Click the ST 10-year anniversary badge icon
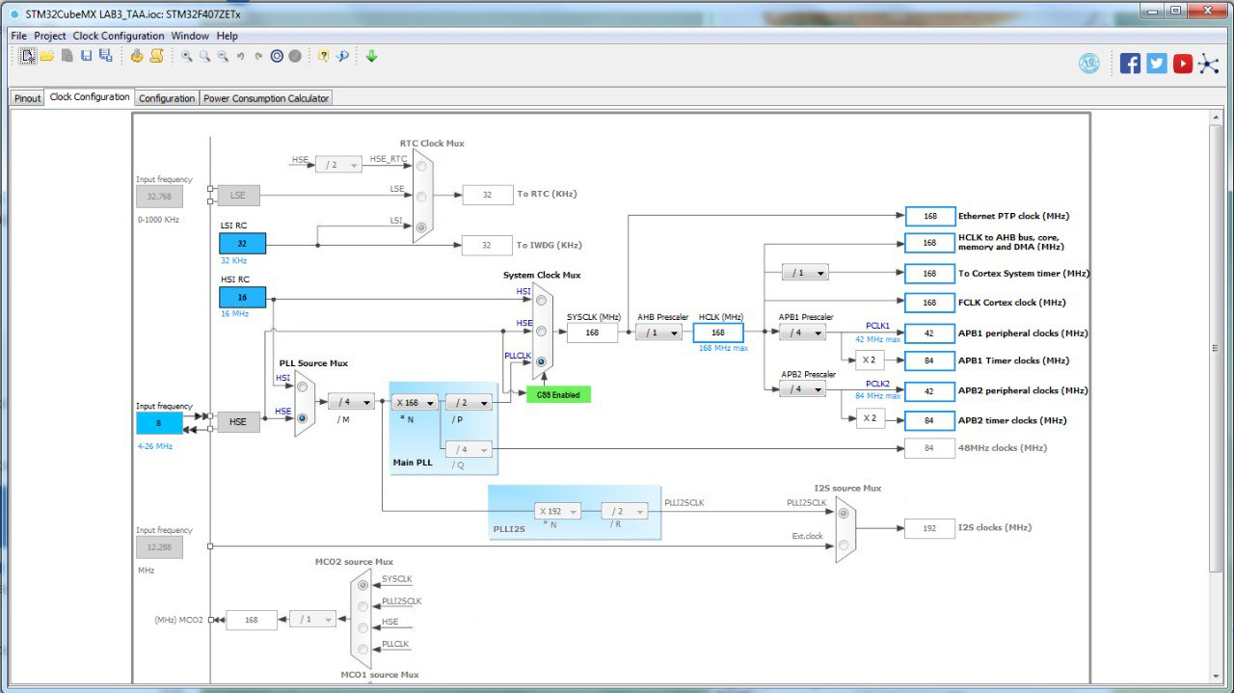This screenshot has height=693, width=1234. pos(1089,64)
